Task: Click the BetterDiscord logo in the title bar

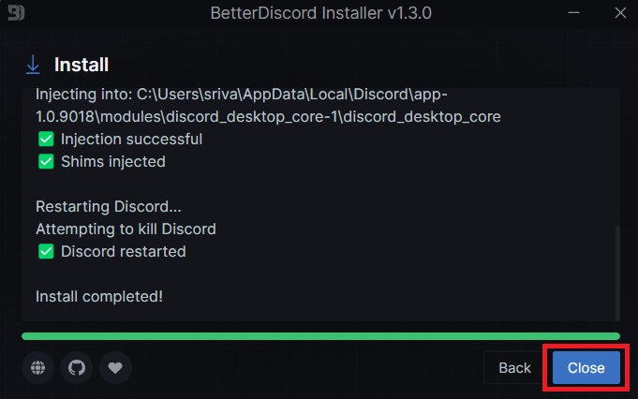Action: coord(16,14)
